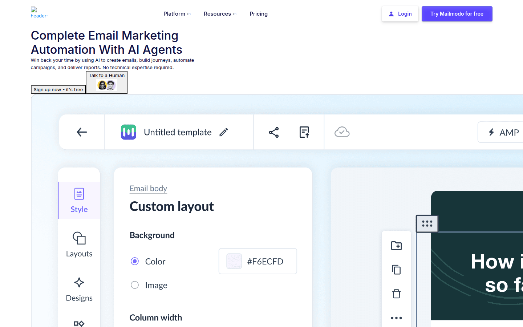Open the Platform dropdown menu
Image resolution: width=523 pixels, height=327 pixels.
coord(174,13)
